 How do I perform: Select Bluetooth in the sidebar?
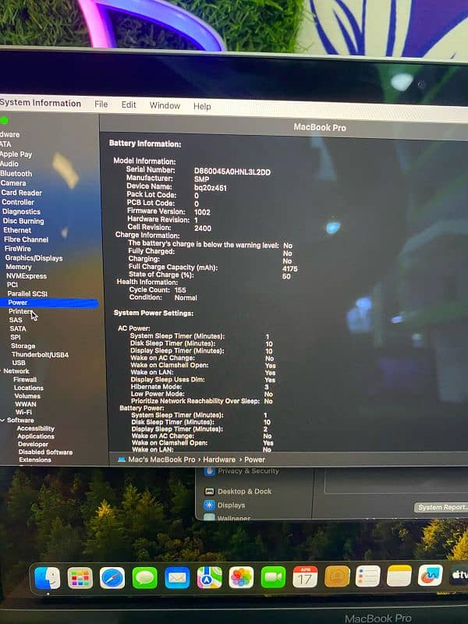click(16, 173)
